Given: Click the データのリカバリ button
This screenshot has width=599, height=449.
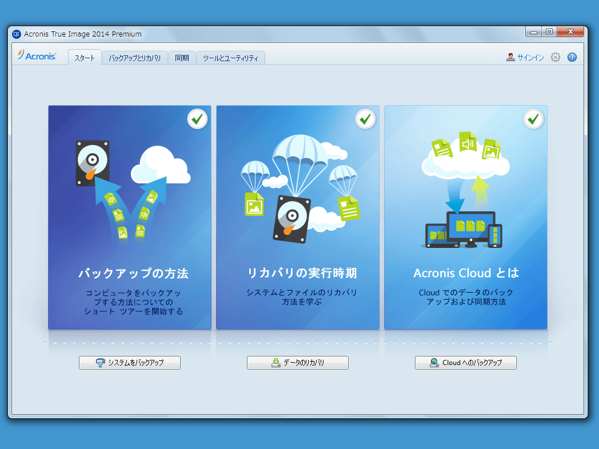Looking at the screenshot, I should click(x=298, y=363).
